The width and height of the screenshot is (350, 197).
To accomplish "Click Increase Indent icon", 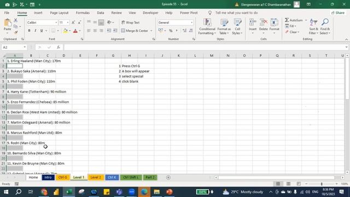I will (115, 31).
